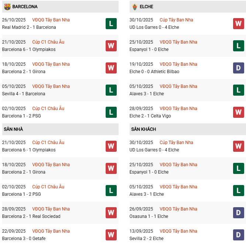Select draw badge for Sevilla 2-2 Elche
The height and width of the screenshot is (243, 246).
click(x=238, y=235)
